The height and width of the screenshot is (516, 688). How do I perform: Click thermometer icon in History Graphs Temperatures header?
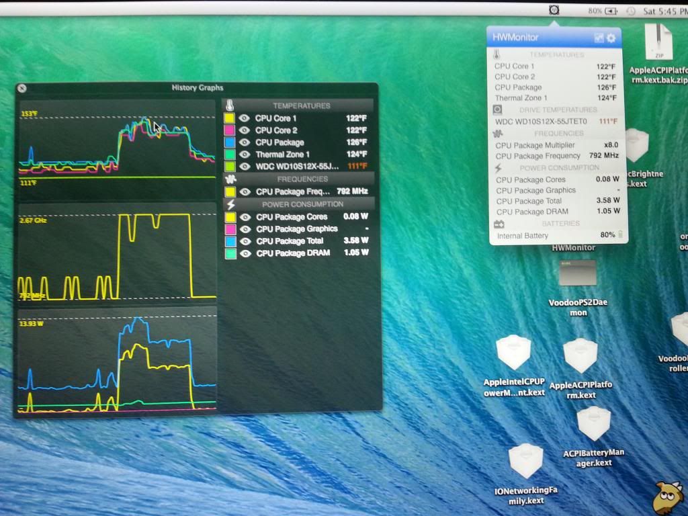click(x=230, y=105)
